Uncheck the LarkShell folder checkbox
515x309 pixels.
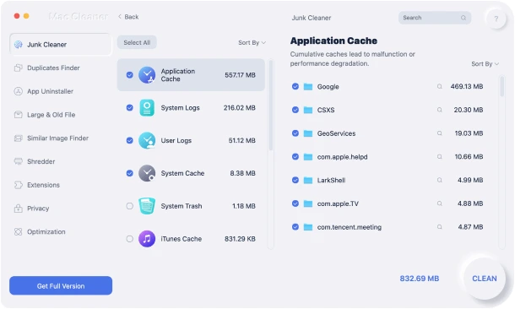[x=295, y=180]
